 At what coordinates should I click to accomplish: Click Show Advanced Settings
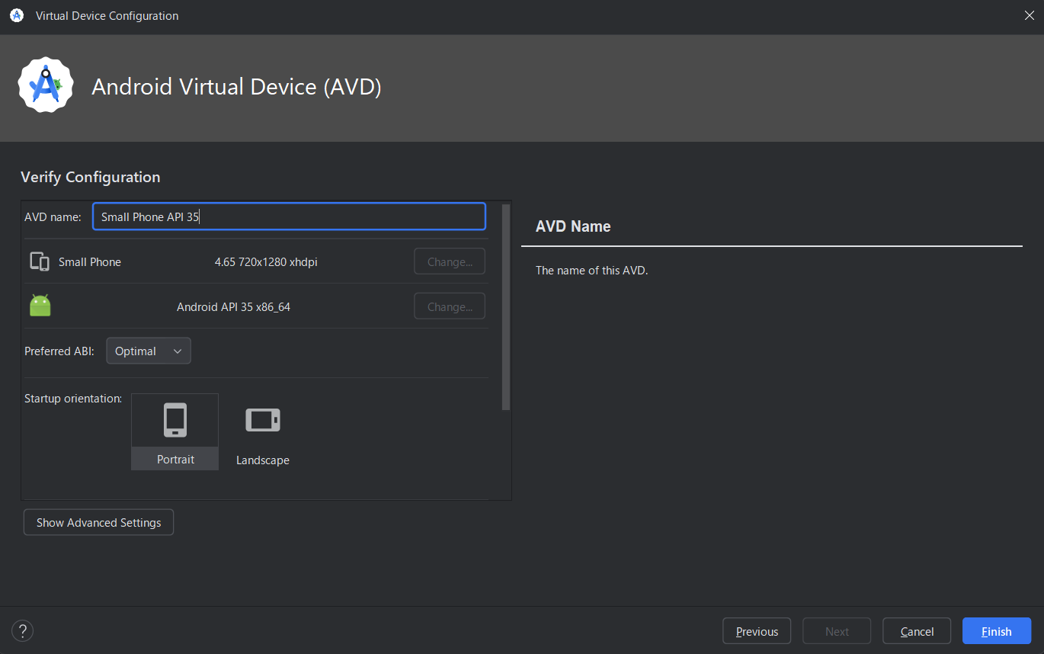click(98, 522)
